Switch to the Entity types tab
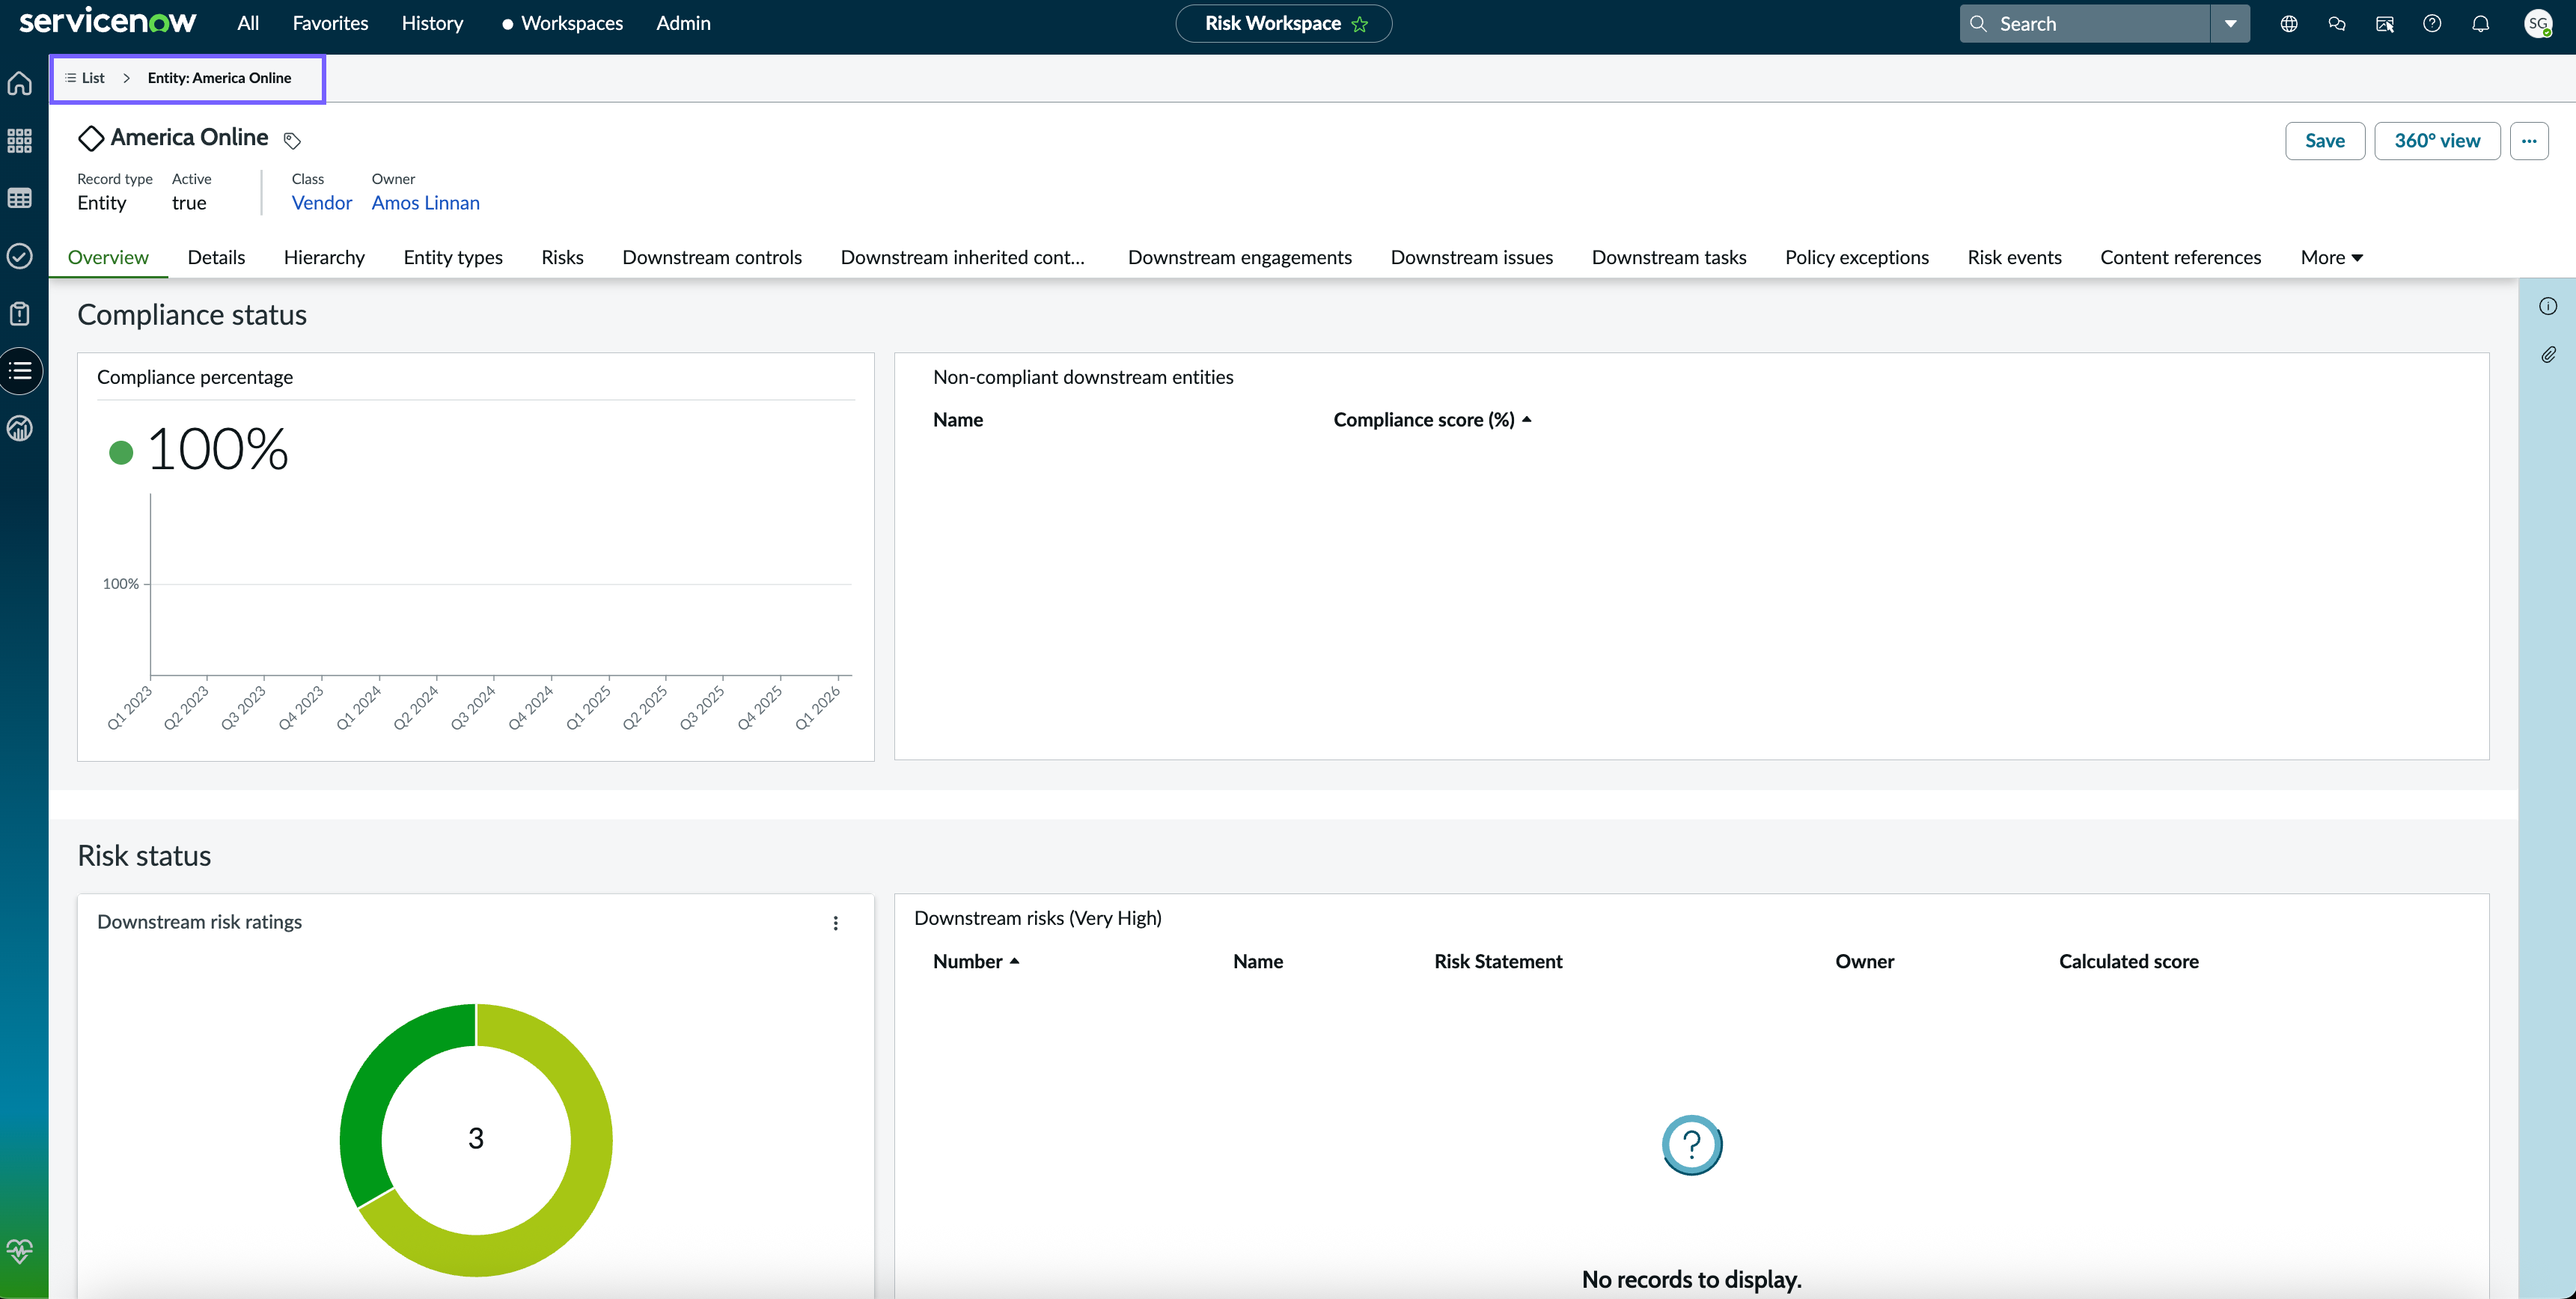2576x1299 pixels. (453, 257)
